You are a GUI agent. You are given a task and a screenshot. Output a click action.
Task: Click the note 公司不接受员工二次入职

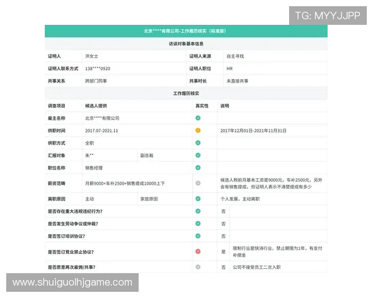[257, 267]
